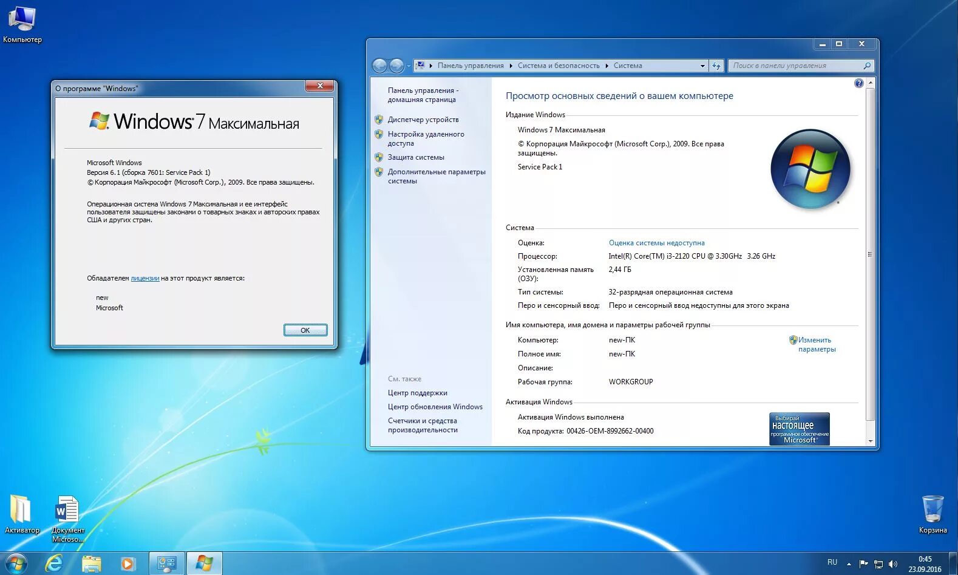Click the RU language indicator
The width and height of the screenshot is (958, 575).
coord(832,562)
